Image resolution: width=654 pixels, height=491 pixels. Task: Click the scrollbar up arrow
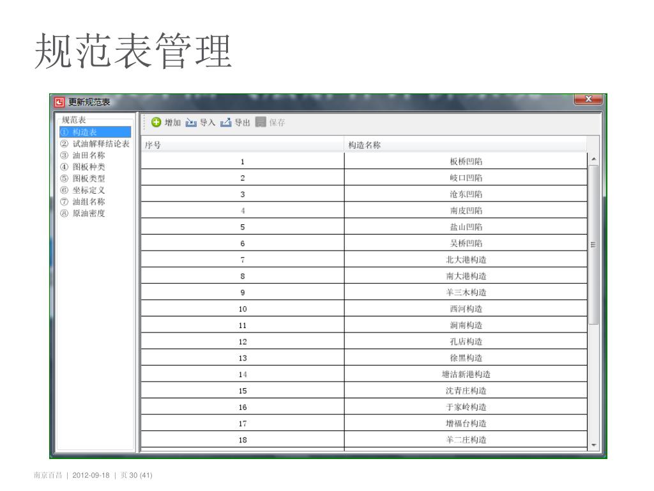pos(593,159)
